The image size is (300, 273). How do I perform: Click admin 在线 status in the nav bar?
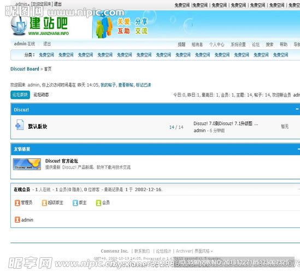(25, 44)
